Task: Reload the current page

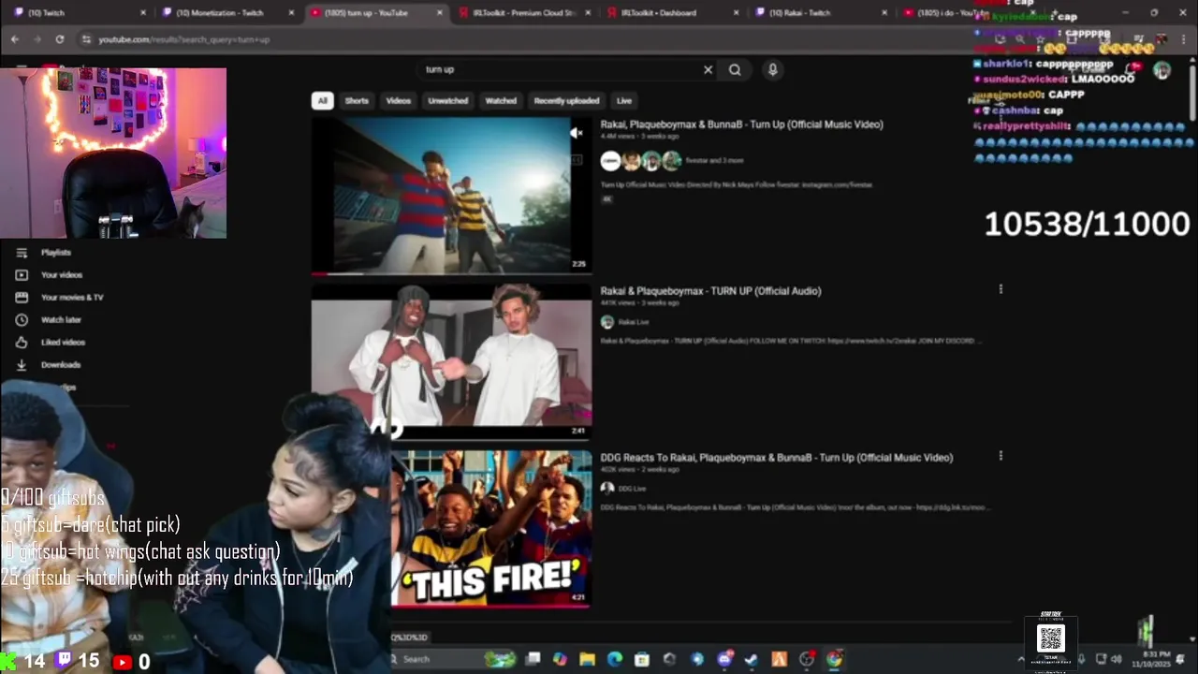Action: click(60, 39)
